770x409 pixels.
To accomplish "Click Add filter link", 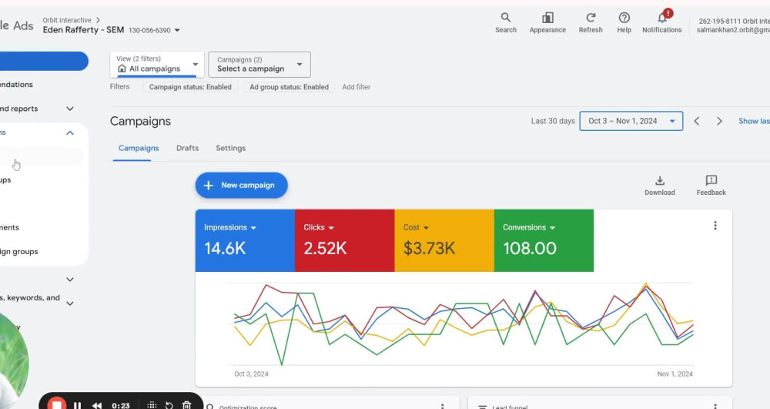I will 356,87.
